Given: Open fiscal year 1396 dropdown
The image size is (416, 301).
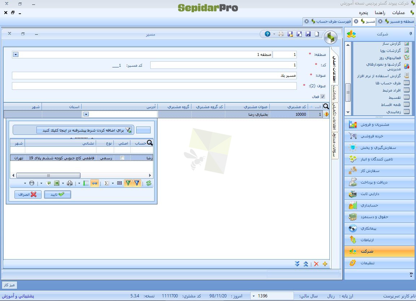Looking at the screenshot, I should pos(253,296).
